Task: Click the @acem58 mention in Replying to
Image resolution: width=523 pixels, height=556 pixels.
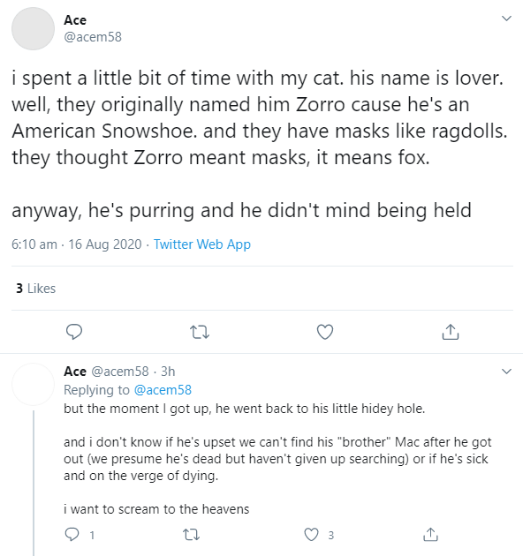Action: (x=163, y=390)
